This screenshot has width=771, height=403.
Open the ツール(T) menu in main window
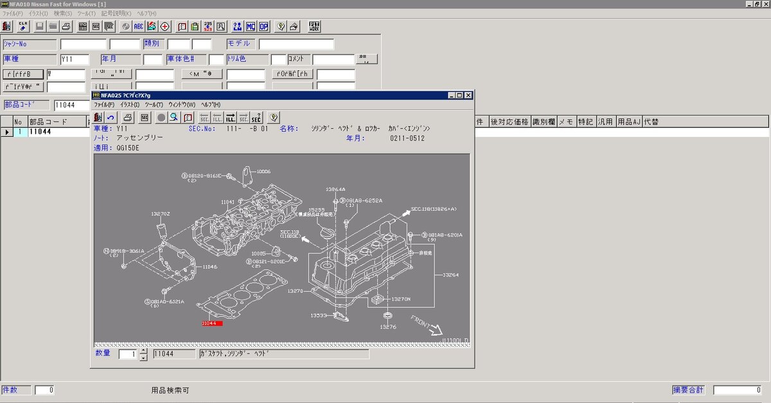pyautogui.click(x=86, y=13)
